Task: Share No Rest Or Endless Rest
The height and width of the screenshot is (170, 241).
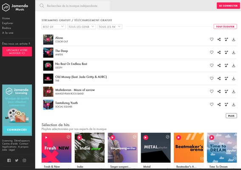Action: pos(219,65)
